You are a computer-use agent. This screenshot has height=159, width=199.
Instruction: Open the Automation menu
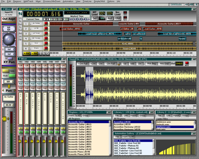pyautogui.click(x=68, y=2)
